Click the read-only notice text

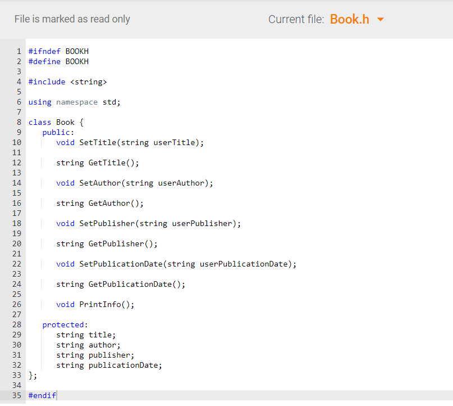coord(72,19)
